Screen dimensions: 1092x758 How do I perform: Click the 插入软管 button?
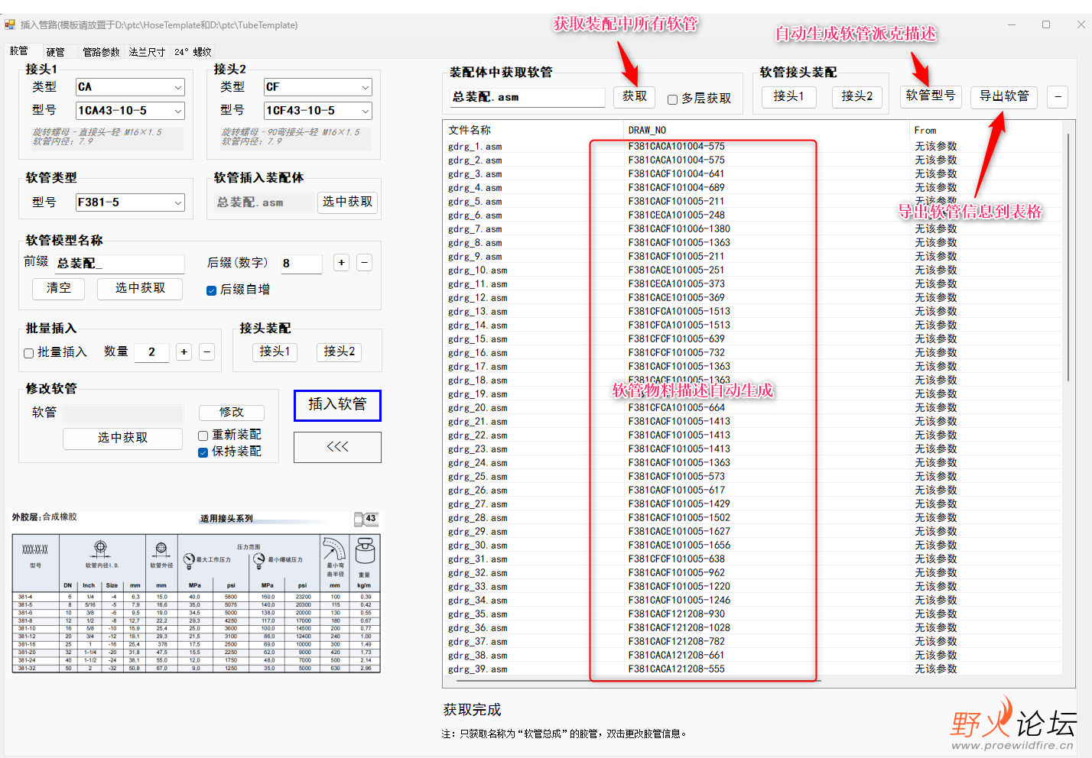(x=337, y=405)
